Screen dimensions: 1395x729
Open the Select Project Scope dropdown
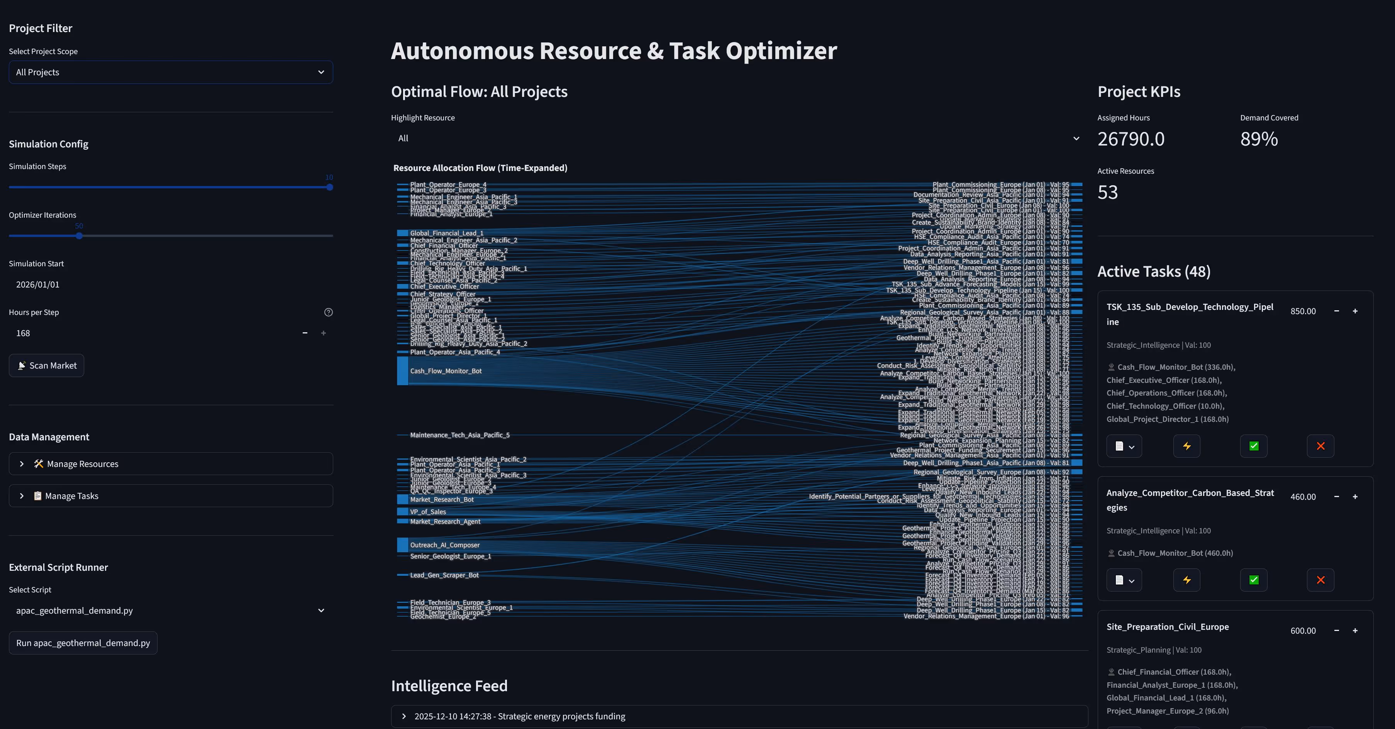click(x=171, y=73)
